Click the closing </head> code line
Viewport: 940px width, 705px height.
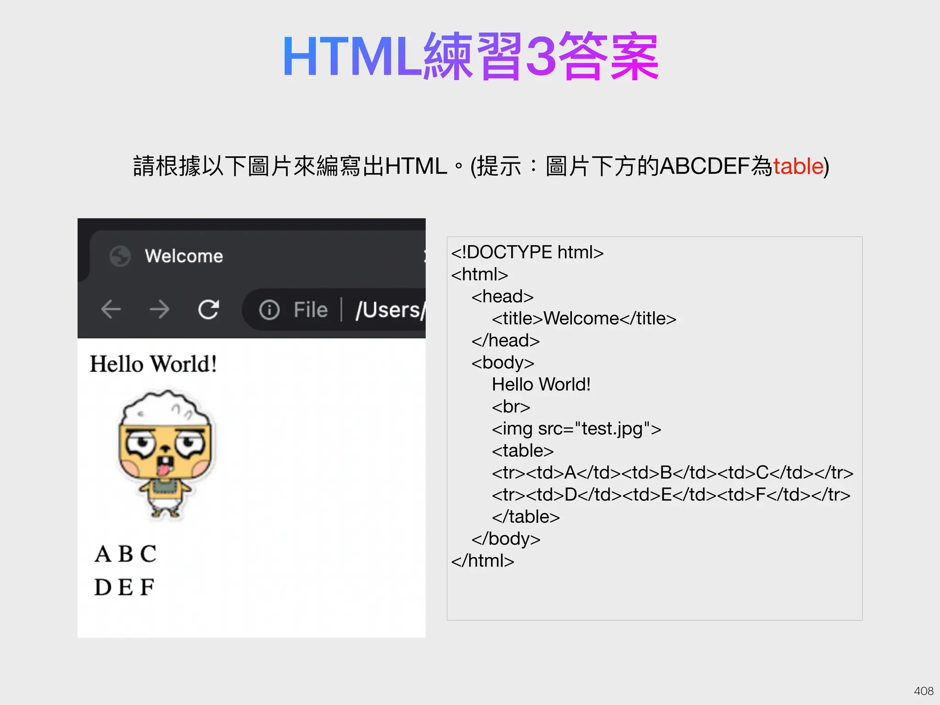505,341
